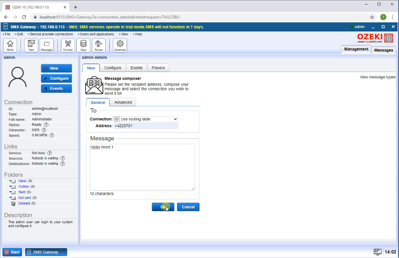Click the blue Events button
This screenshot has height=258, width=399.
coord(56,88)
